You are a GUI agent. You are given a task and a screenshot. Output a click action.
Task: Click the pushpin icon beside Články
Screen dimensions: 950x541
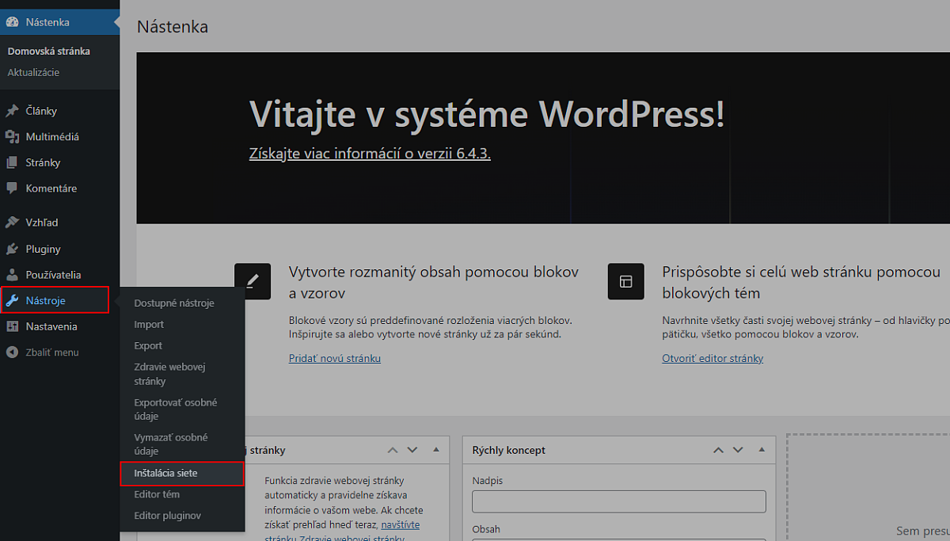coord(12,111)
